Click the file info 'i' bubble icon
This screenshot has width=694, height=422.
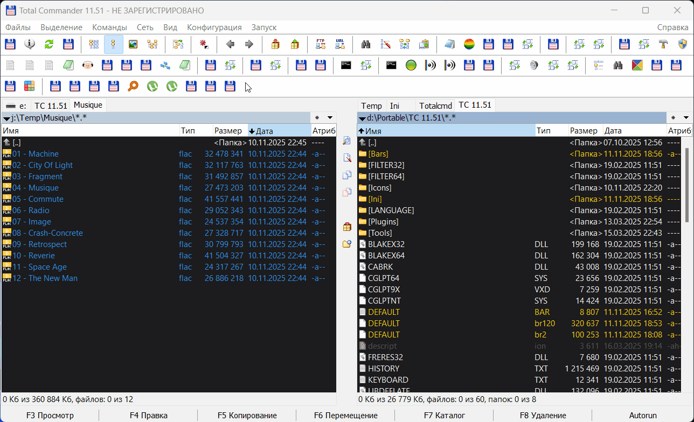[x=30, y=45]
